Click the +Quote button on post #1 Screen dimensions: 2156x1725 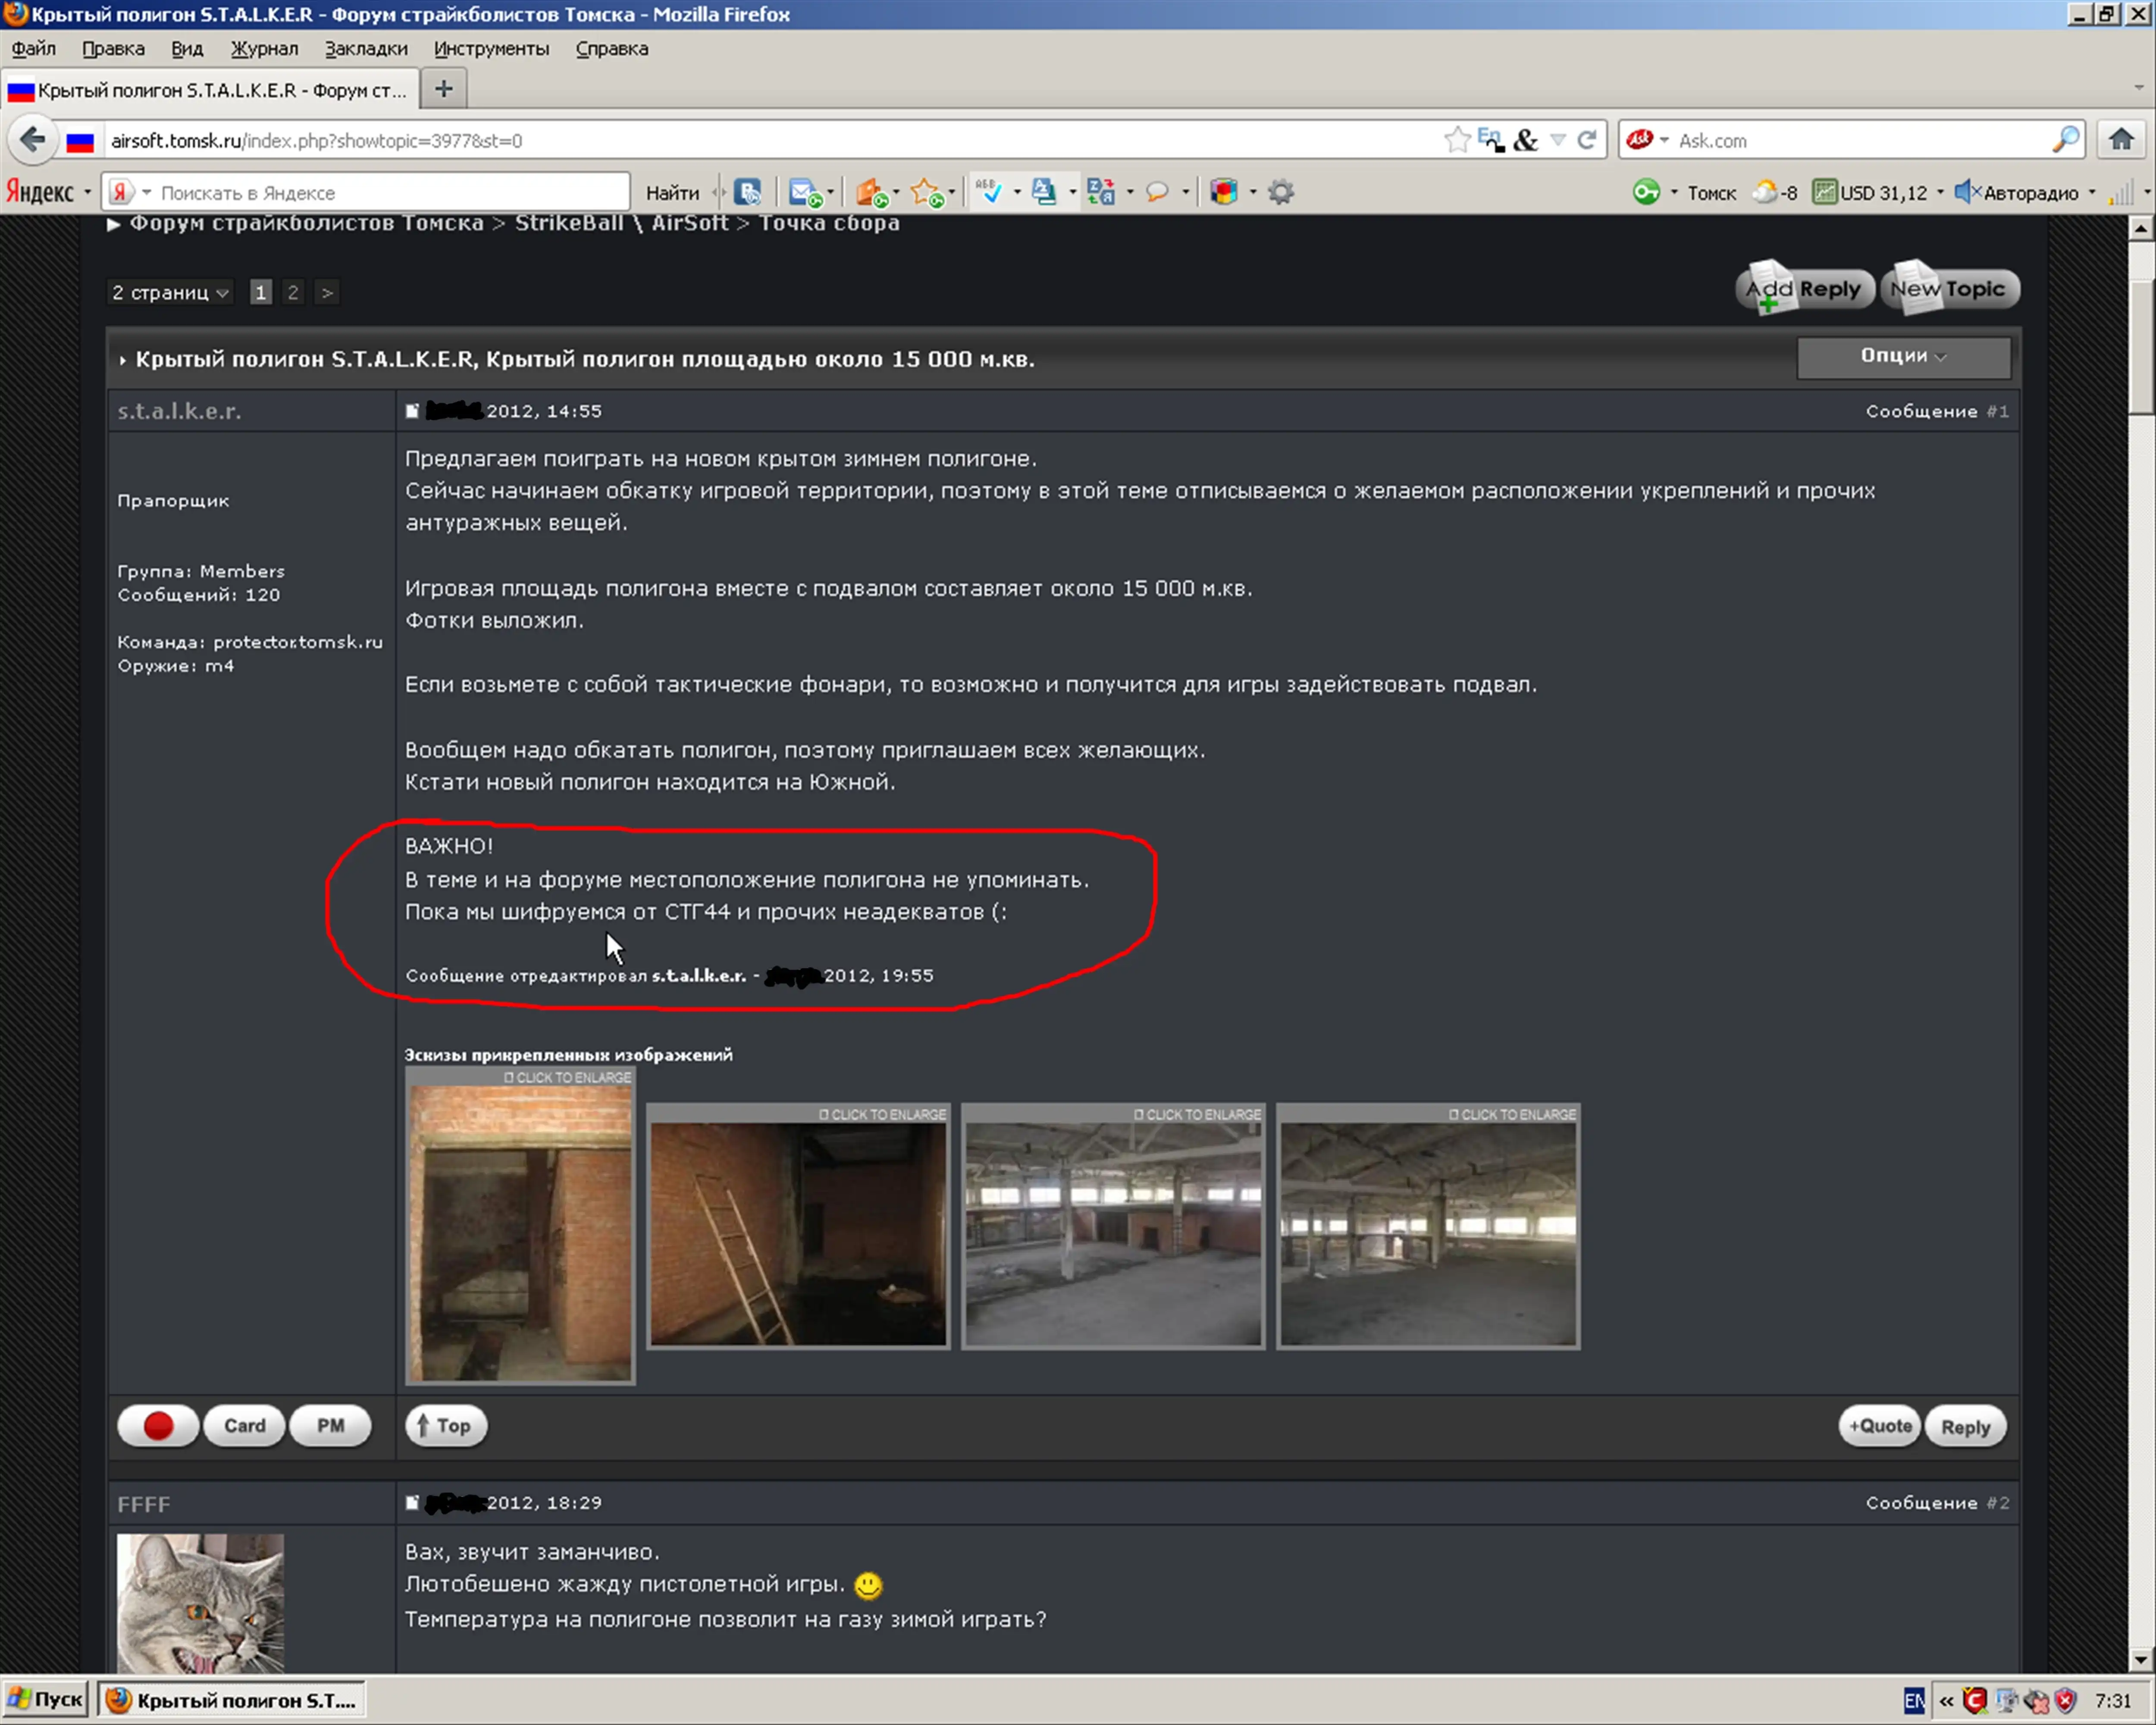(x=1879, y=1426)
